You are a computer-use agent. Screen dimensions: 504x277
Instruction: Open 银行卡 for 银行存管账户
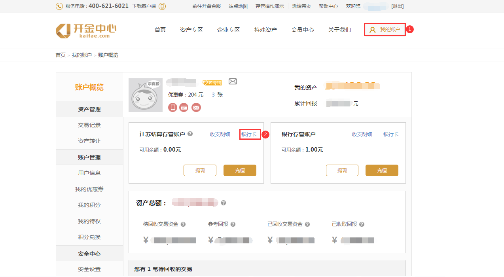391,134
